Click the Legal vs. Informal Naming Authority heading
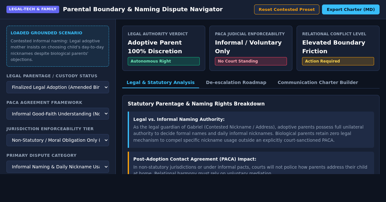 click(179, 119)
